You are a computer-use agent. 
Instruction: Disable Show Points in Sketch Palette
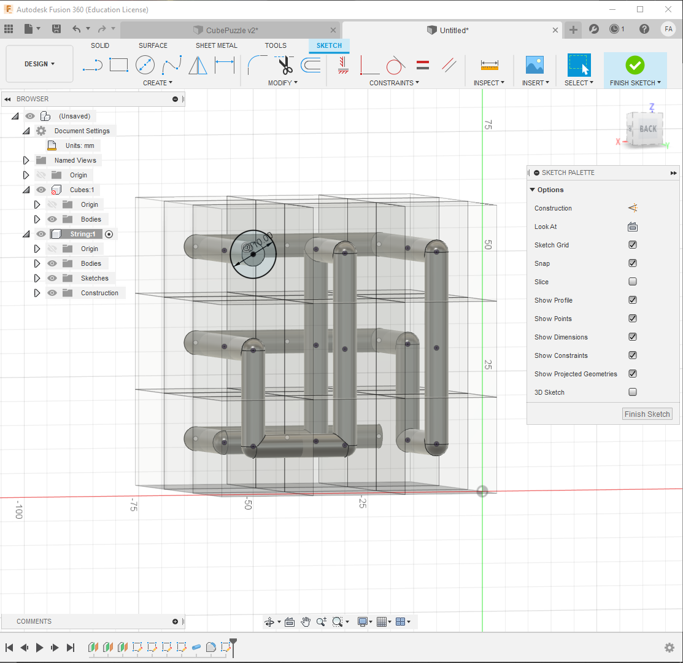pos(633,318)
